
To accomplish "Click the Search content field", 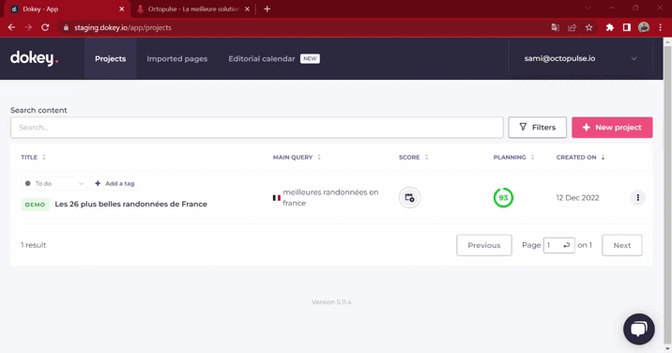I will pos(257,128).
